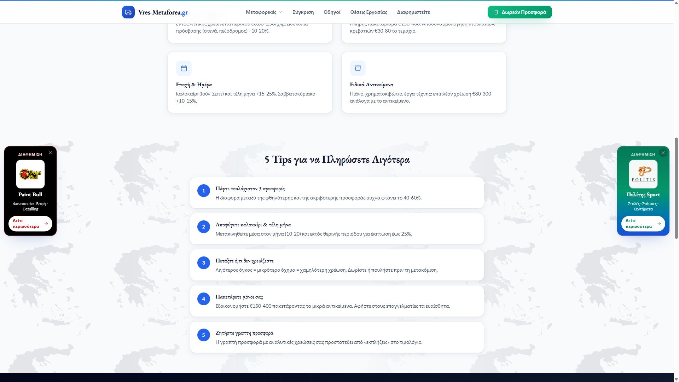679x382 pixels.
Task: Click Δείτε περισσότερα on Πολίτης Sport ad
Action: point(643,224)
